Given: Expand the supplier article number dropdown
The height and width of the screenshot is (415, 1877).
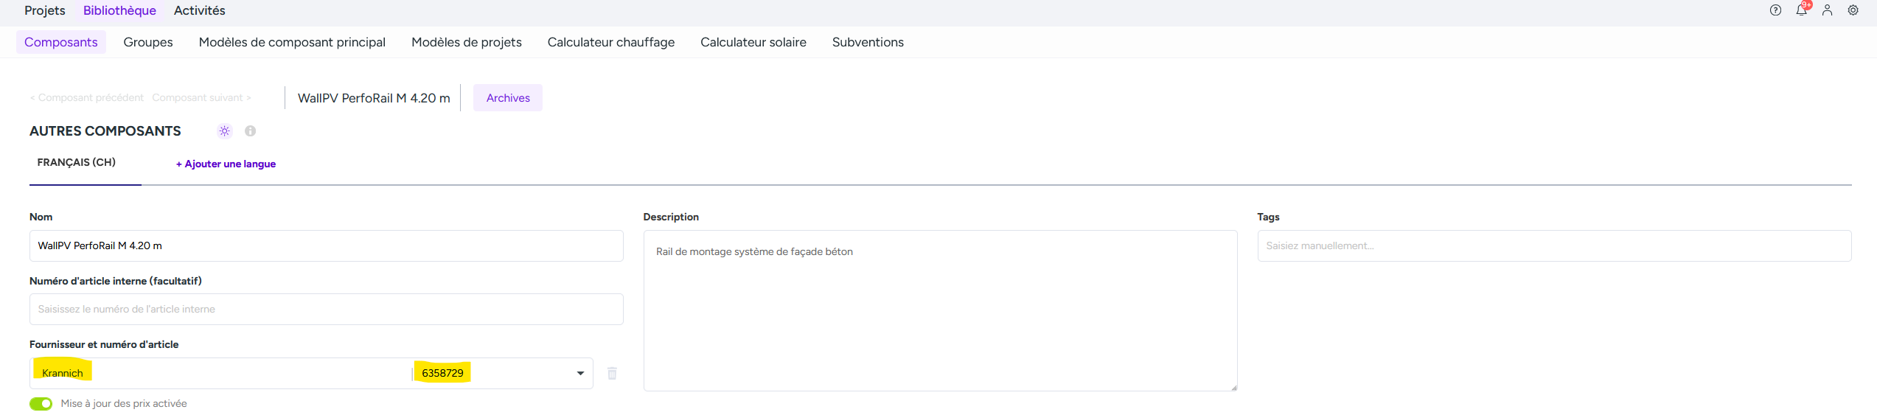Looking at the screenshot, I should [580, 373].
